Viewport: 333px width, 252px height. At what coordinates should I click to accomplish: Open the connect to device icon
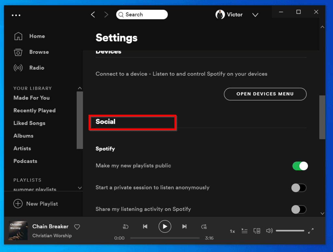coord(257,231)
